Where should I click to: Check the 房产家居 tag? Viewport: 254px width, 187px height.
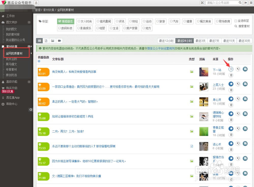click(x=130, y=28)
